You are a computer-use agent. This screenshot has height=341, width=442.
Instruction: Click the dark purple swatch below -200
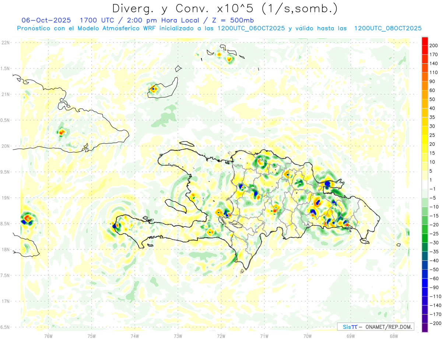[425, 328]
